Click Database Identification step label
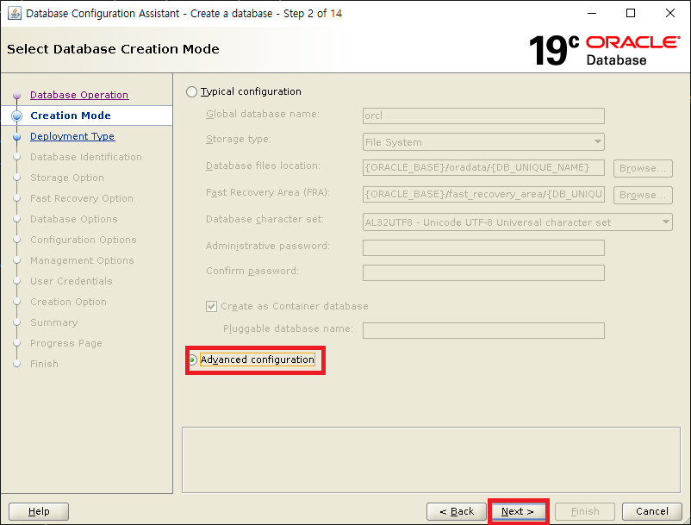Viewport: 691px width, 525px height. [x=86, y=157]
